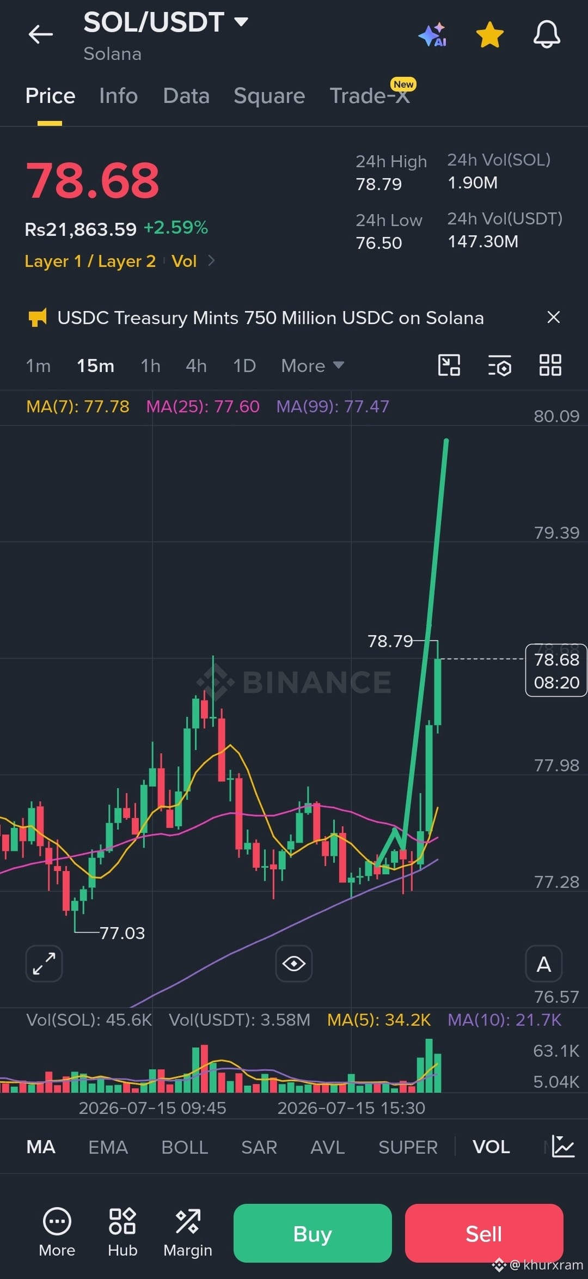
Task: Tap the 78.79 high marker on chart
Action: pos(390,641)
